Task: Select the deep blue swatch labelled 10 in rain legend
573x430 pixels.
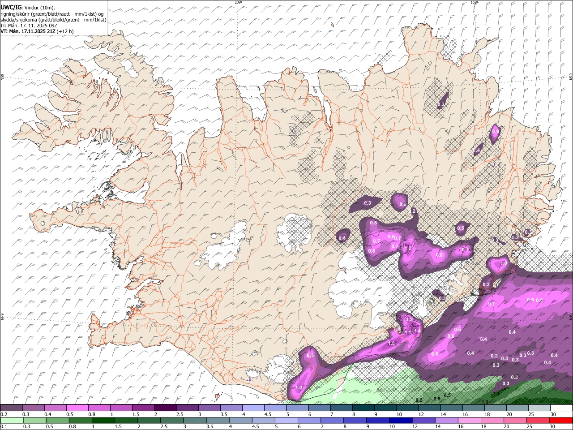Action: 401,420
